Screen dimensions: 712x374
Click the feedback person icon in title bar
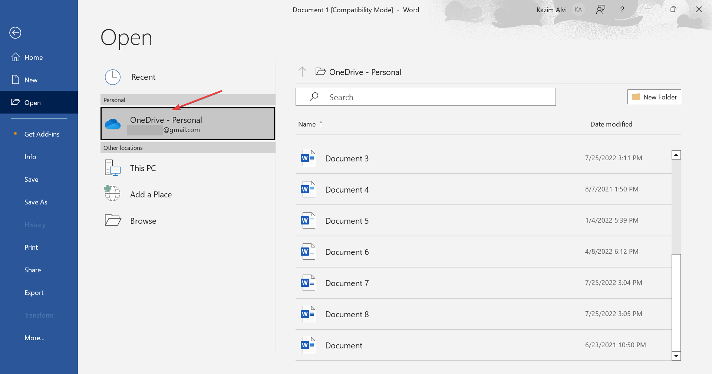click(601, 10)
